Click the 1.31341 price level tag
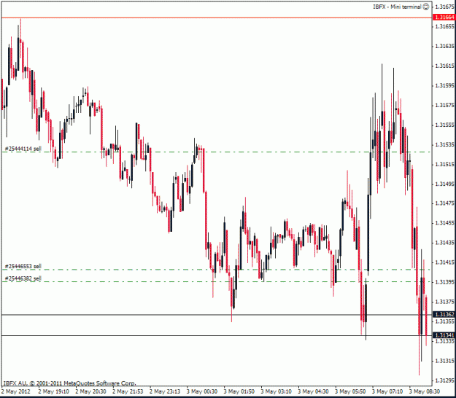456x398 pixels. [x=444, y=335]
